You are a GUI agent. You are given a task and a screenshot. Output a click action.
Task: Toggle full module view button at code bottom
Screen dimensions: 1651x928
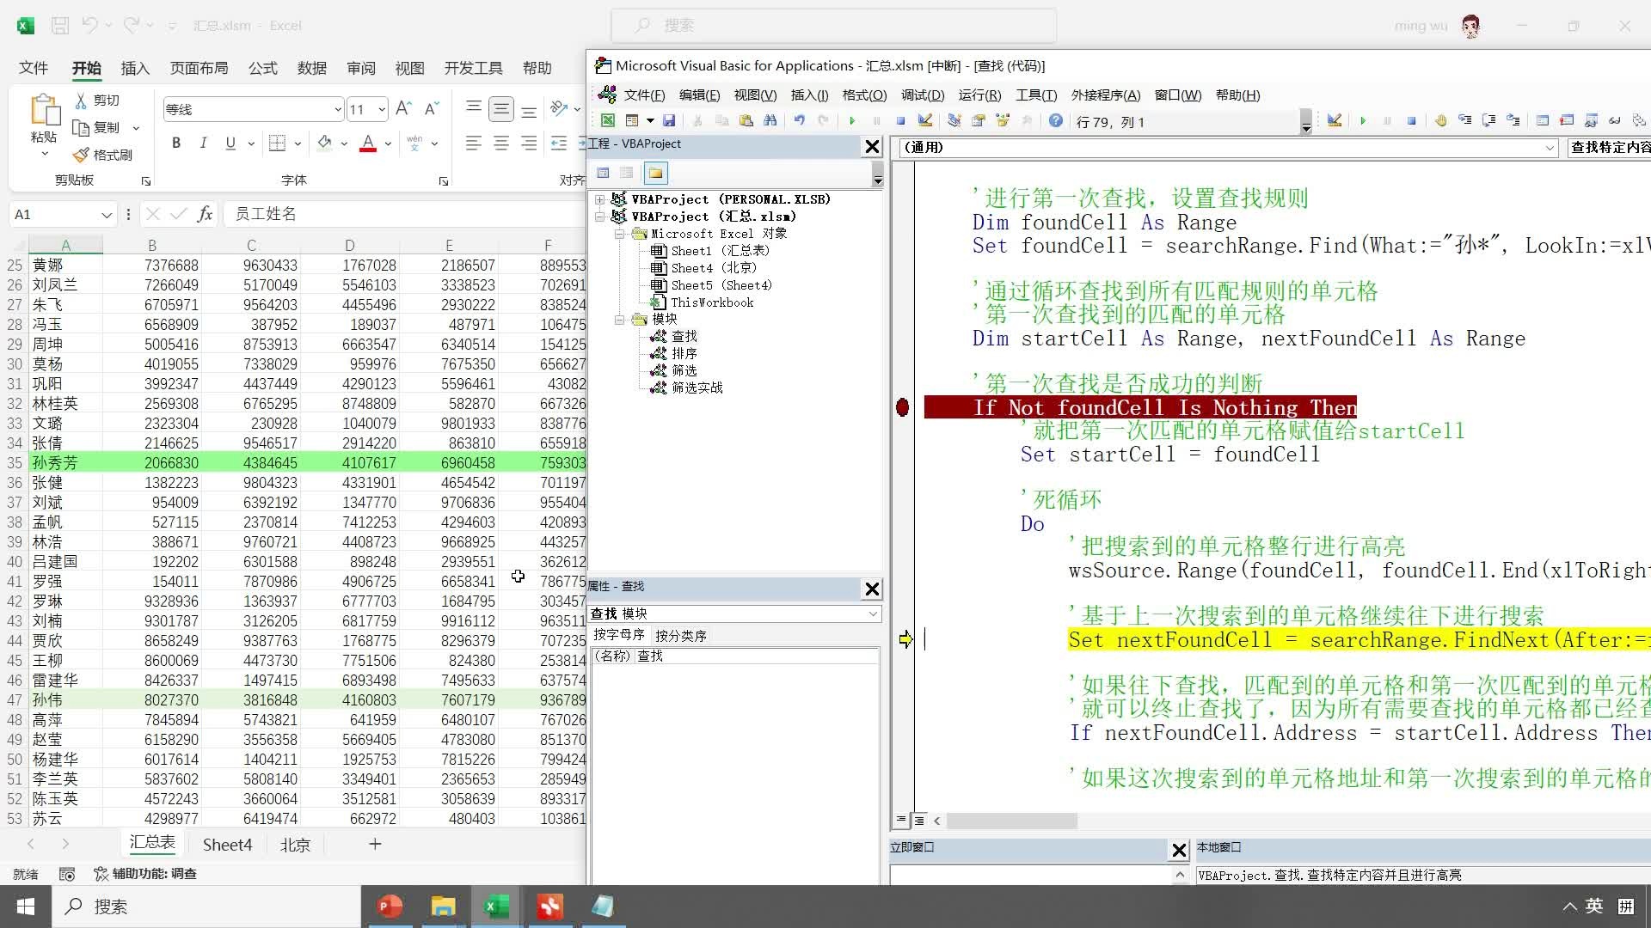[919, 820]
